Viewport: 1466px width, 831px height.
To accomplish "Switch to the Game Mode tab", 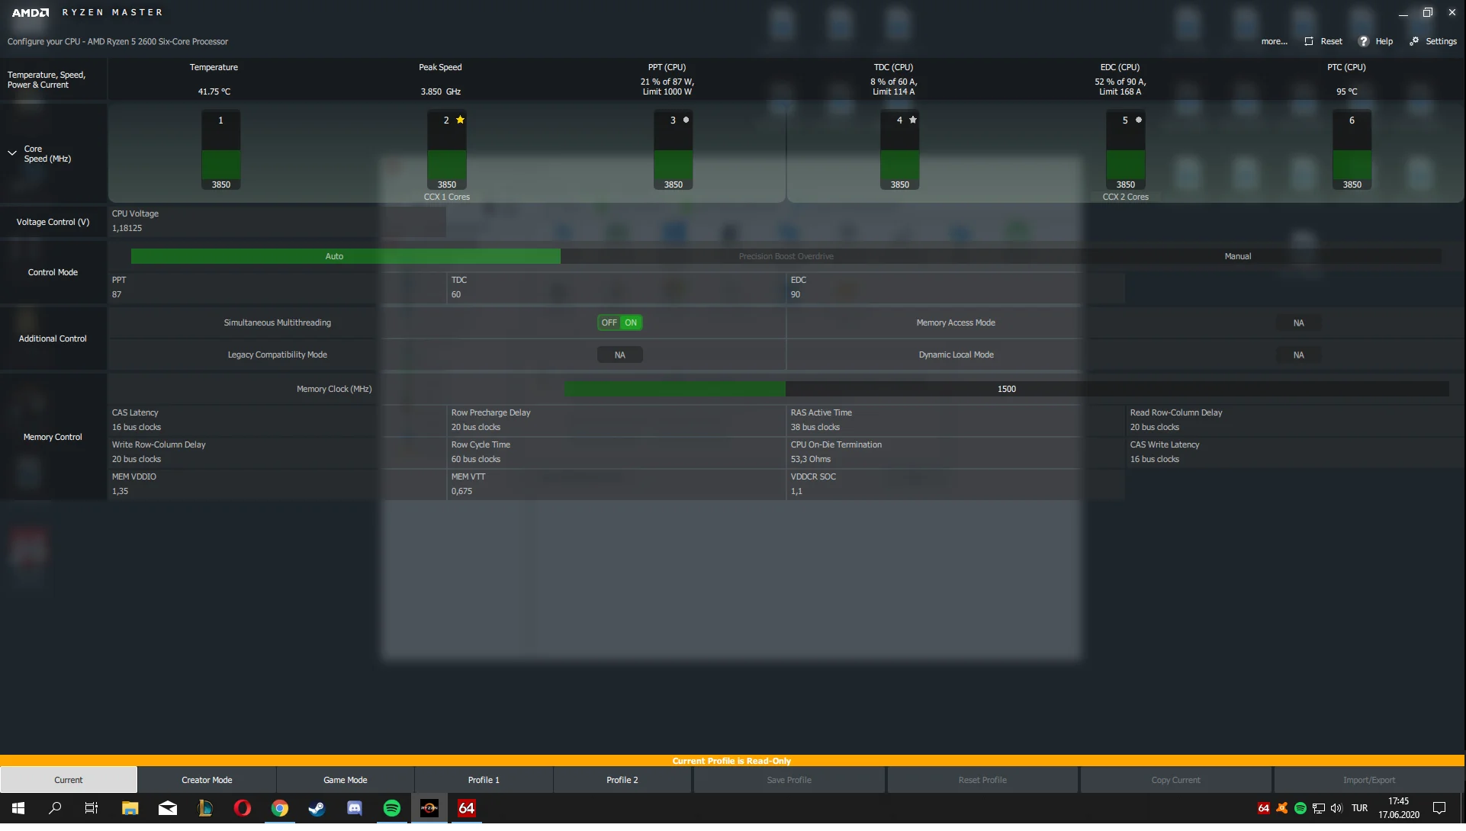I will 346,780.
